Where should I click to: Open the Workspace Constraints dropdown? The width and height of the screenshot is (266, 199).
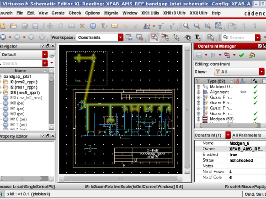[x=121, y=37]
